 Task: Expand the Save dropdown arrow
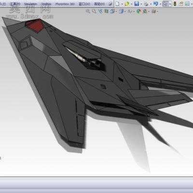coord(141,4)
